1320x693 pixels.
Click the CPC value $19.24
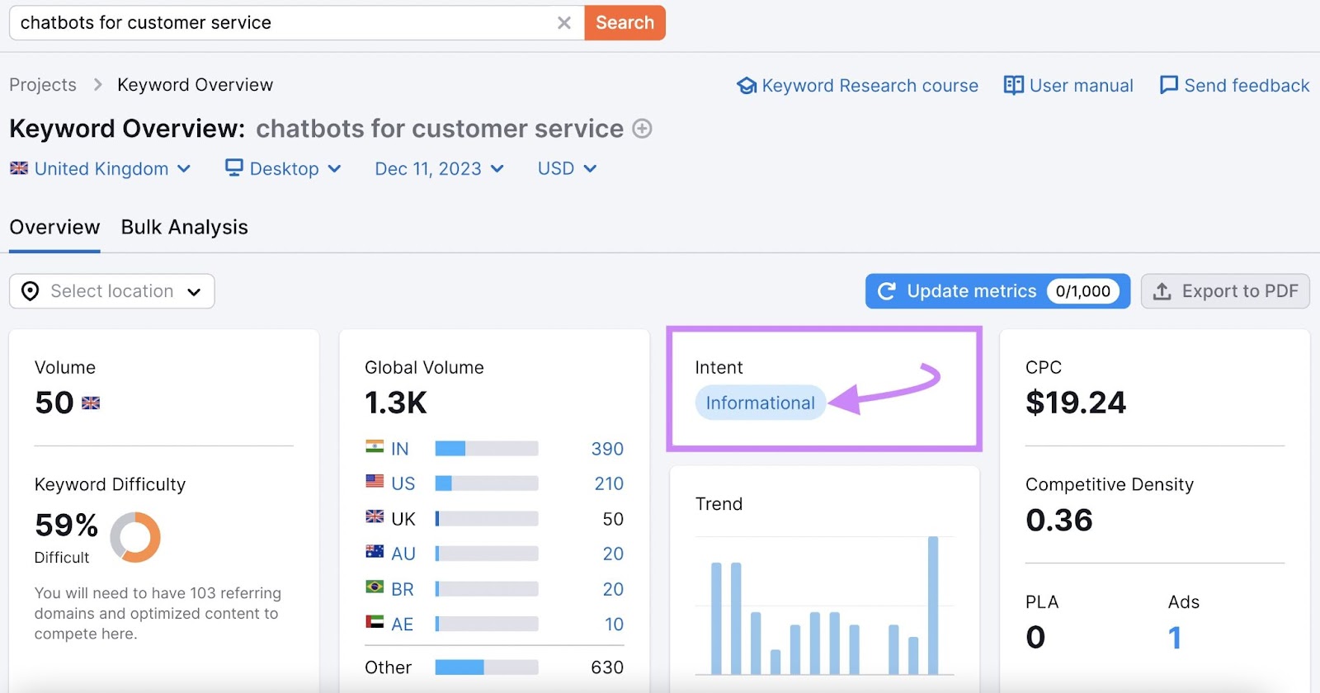coord(1075,403)
